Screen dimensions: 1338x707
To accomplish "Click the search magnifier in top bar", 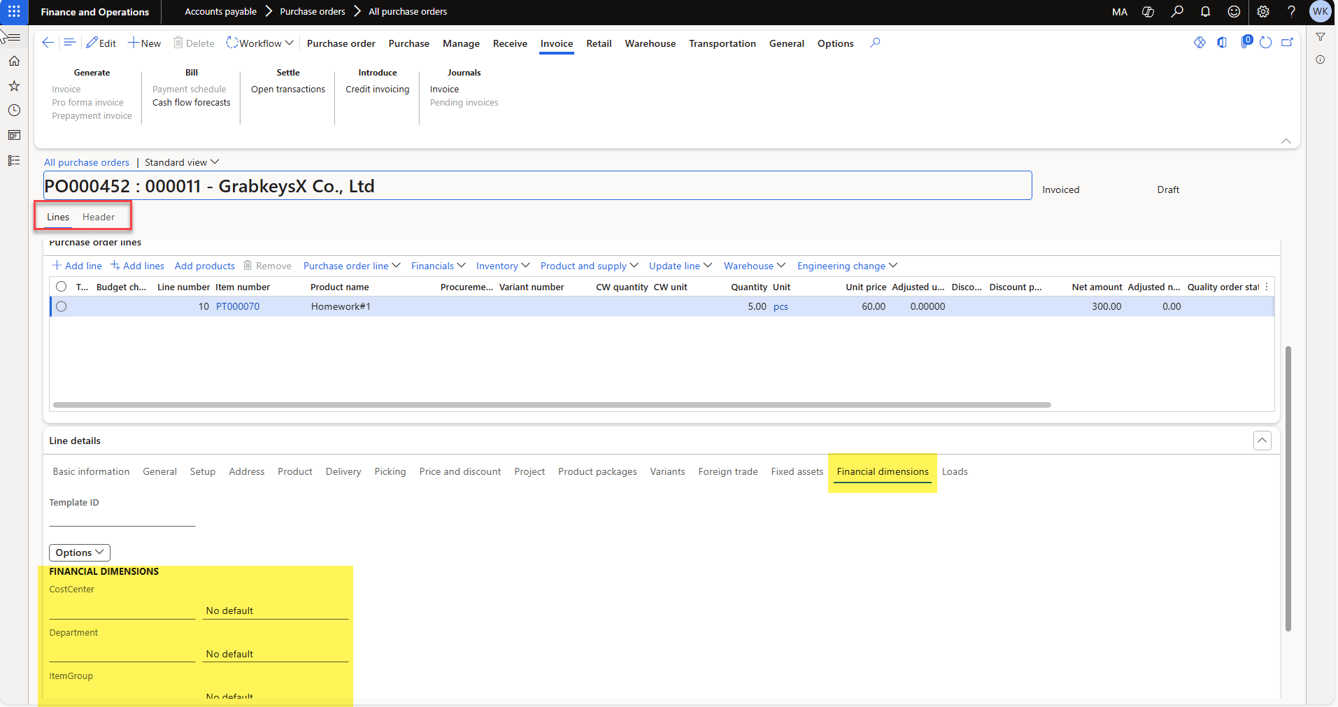I will pyautogui.click(x=1177, y=12).
